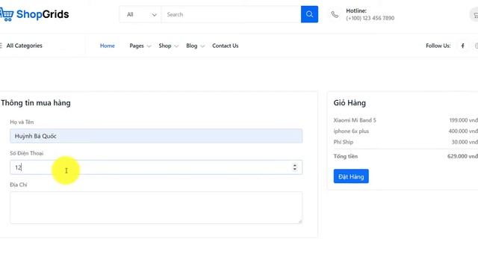The height and width of the screenshot is (269, 478).
Task: Click the Họ và Tên name field
Action: (x=156, y=136)
